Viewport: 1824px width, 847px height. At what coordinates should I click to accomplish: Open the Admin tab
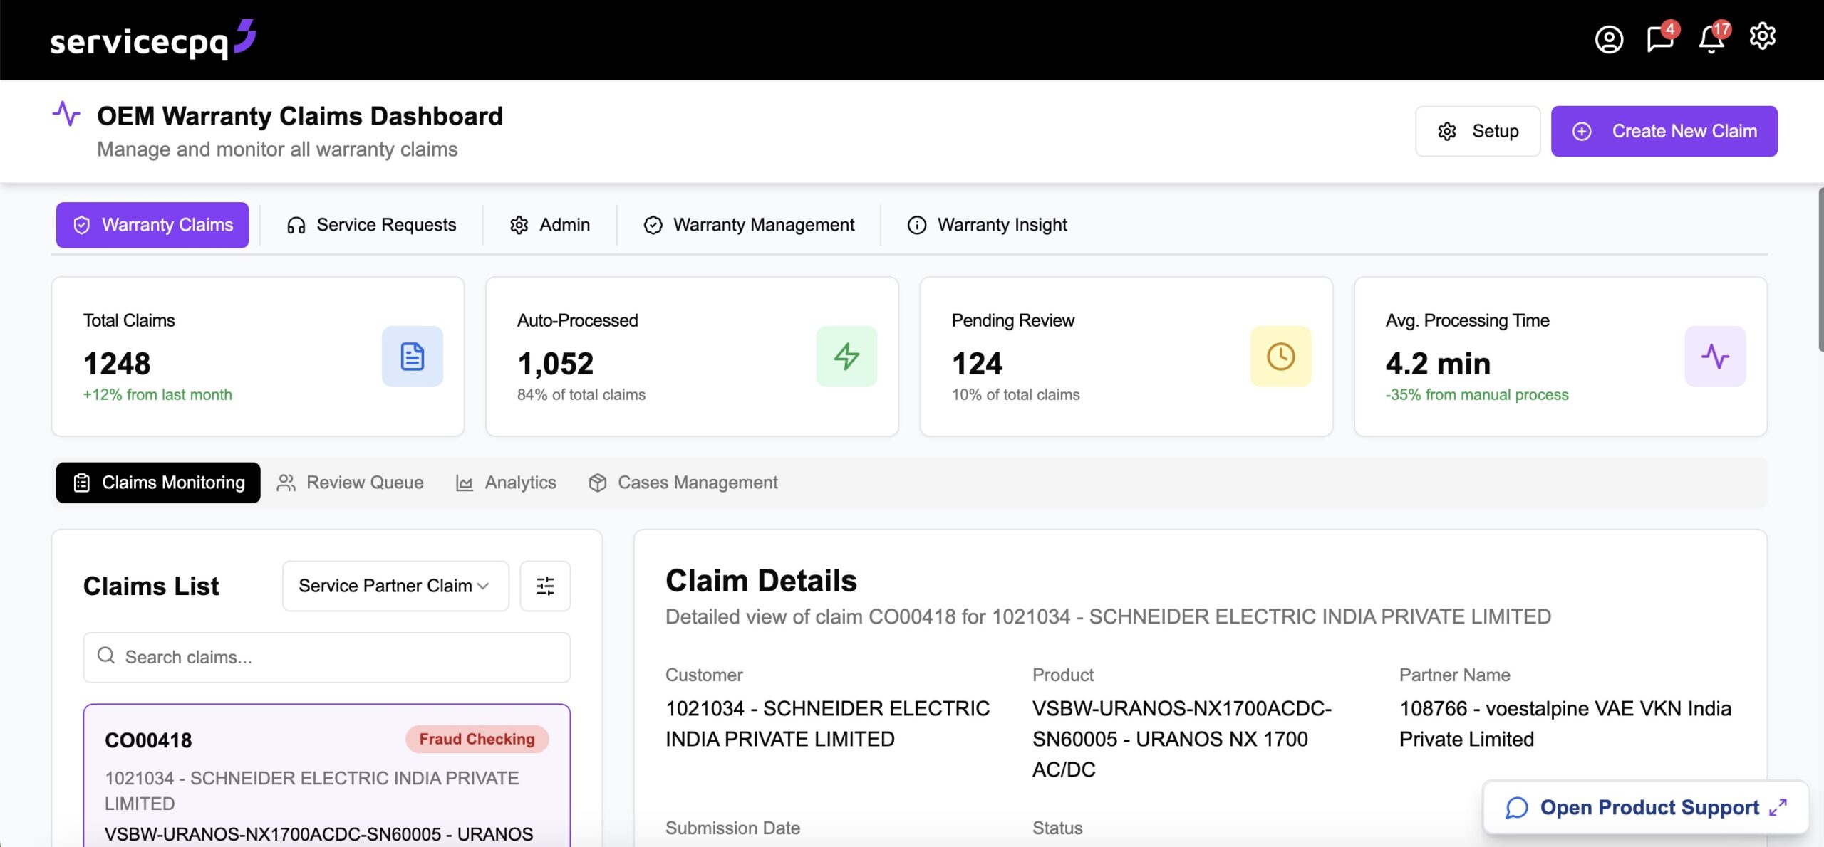click(x=549, y=225)
